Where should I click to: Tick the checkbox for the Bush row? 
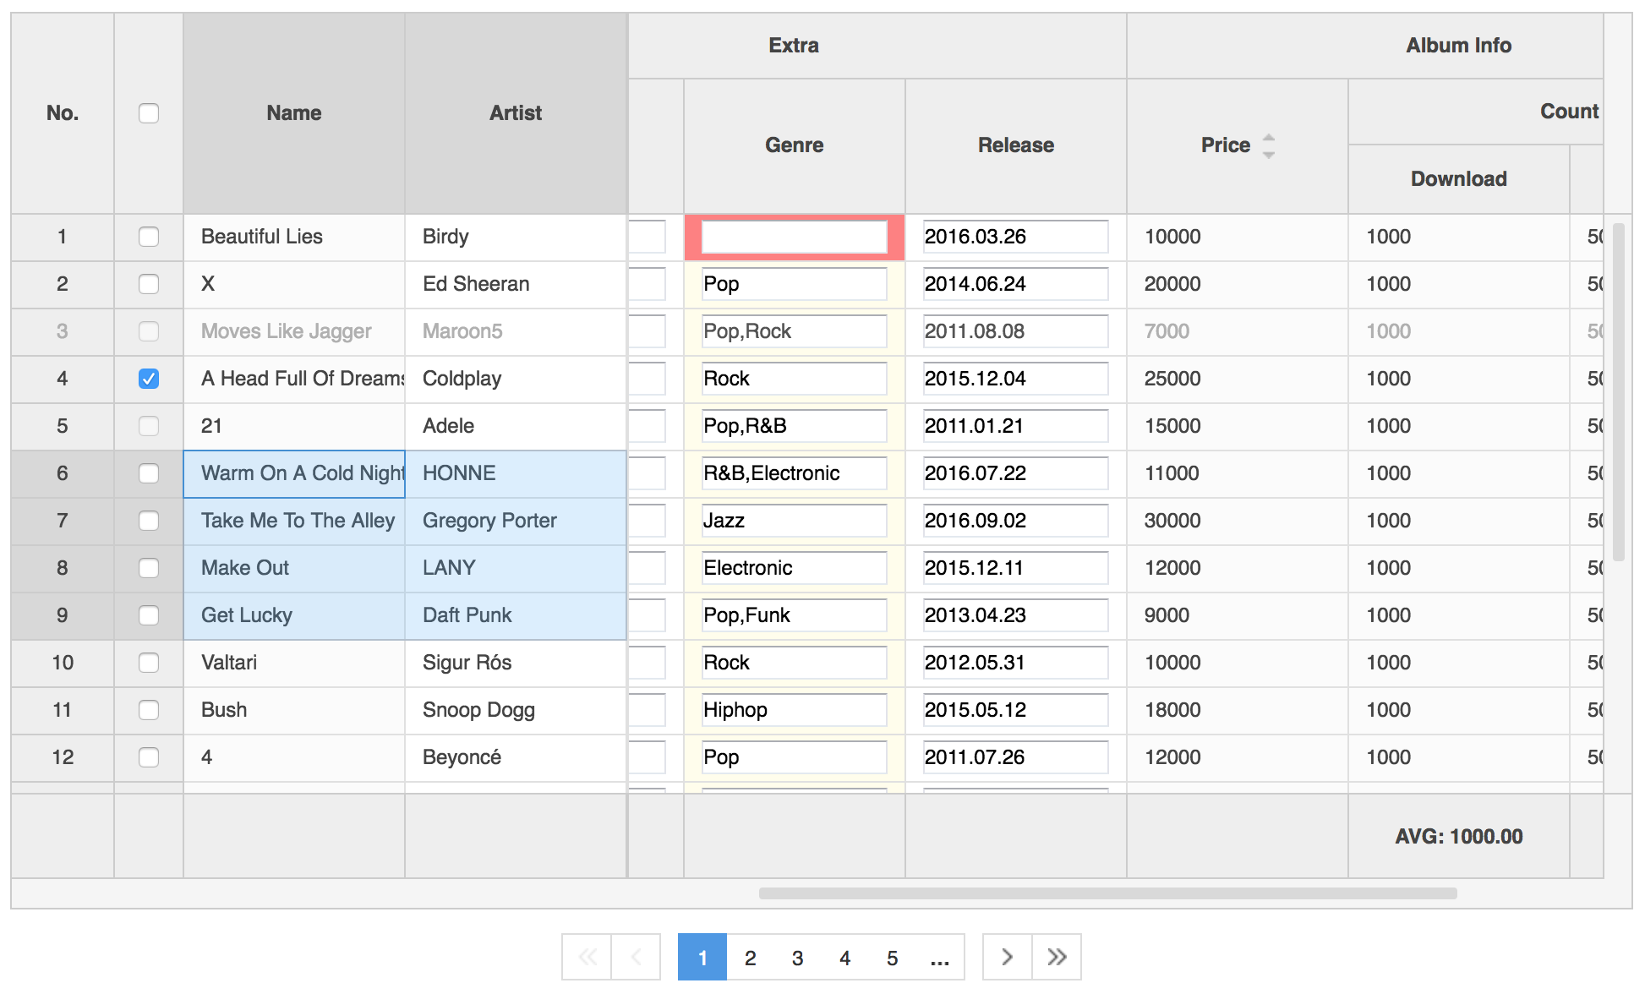click(149, 710)
